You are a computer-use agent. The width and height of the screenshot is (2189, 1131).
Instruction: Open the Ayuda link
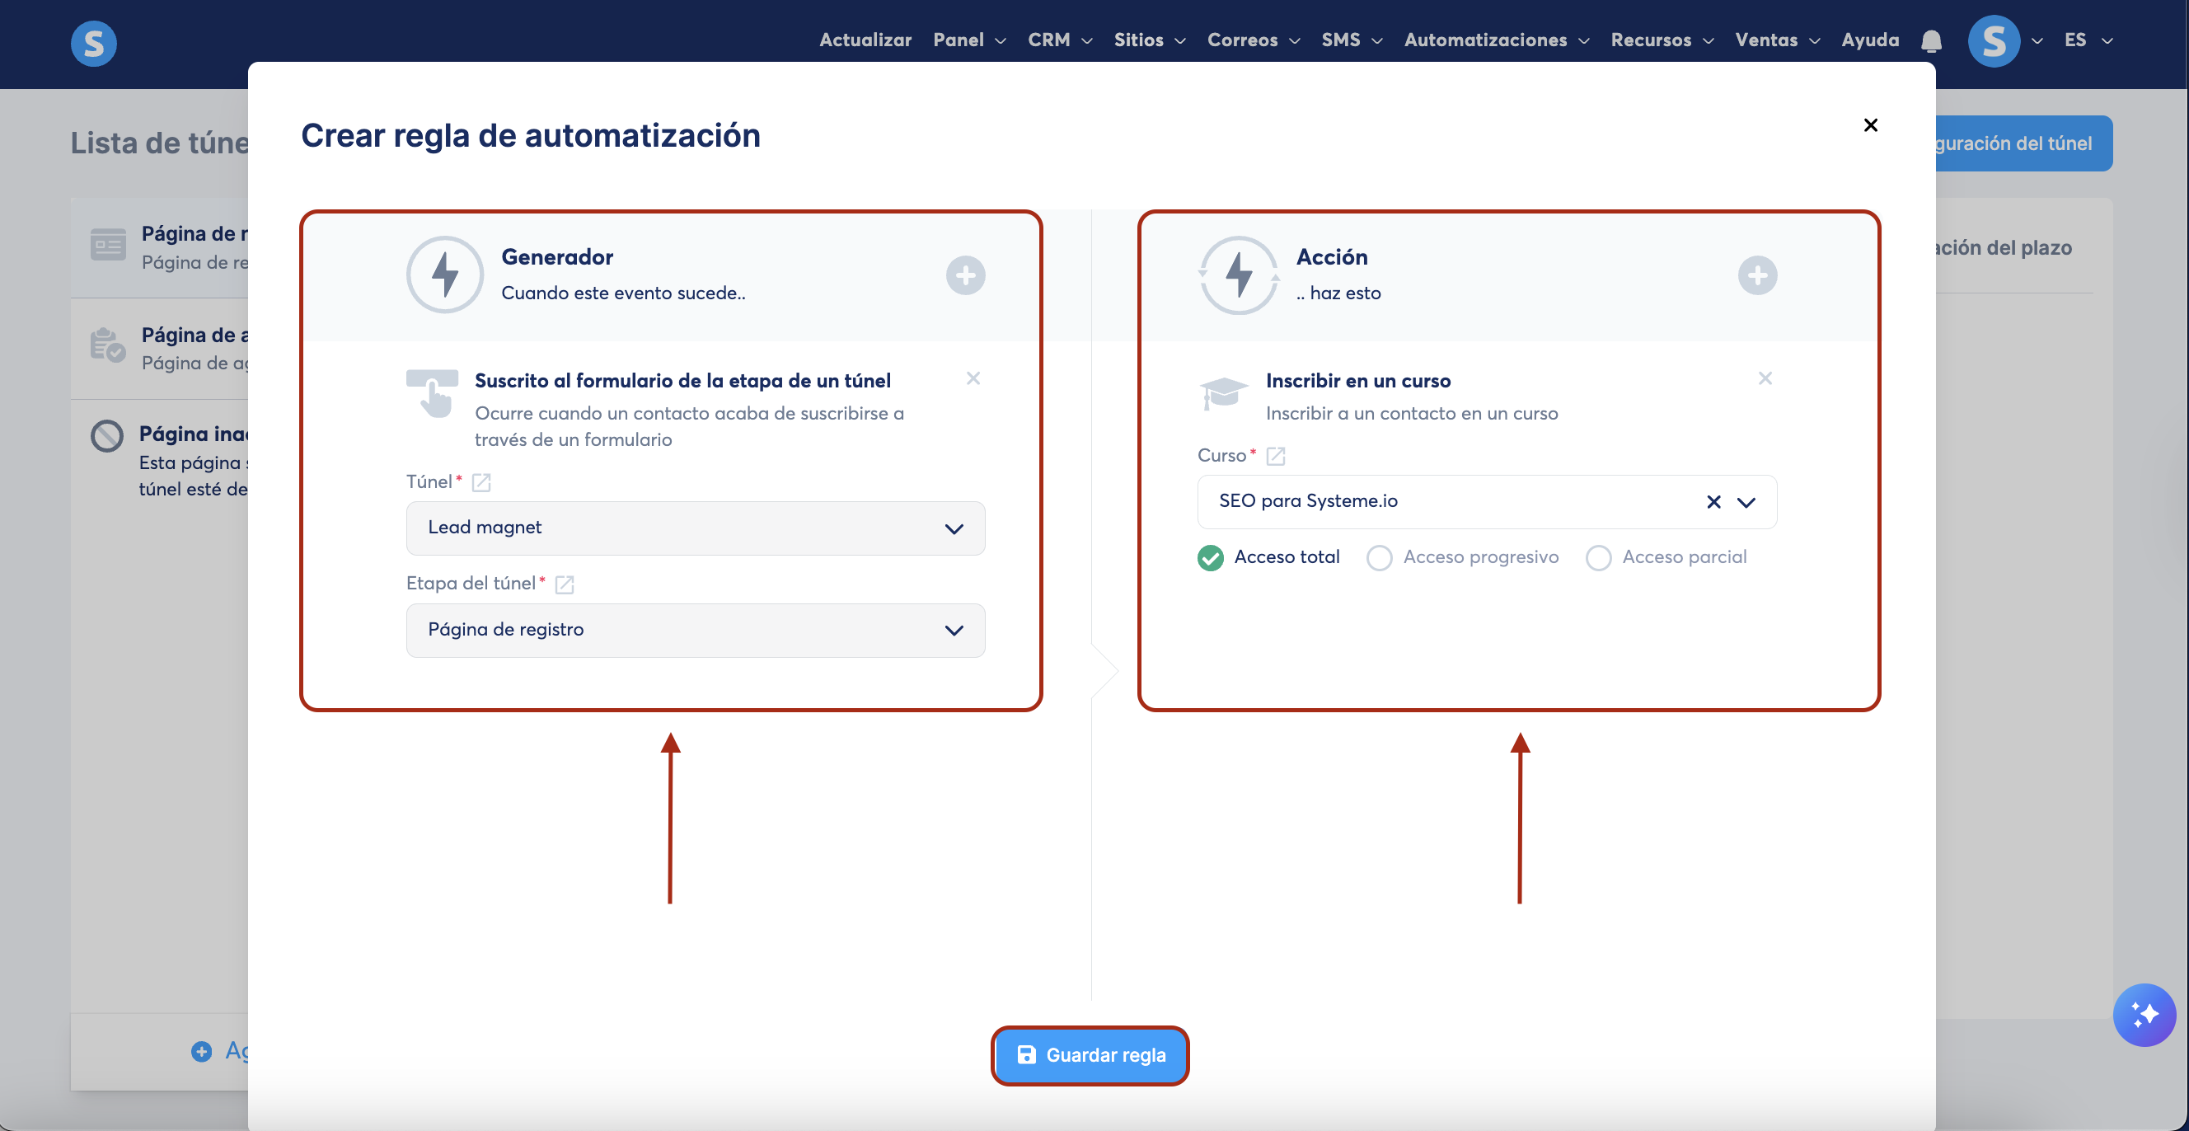coord(1869,40)
